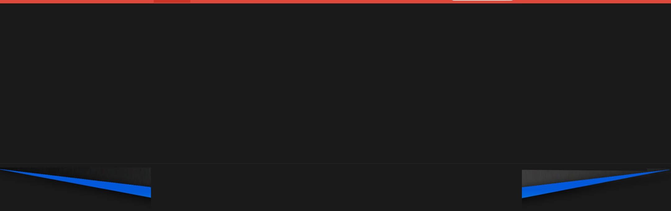This screenshot has width=671, height=211.
Task: Click the pointed tip of the right blue wedge
Action: click(x=667, y=170)
